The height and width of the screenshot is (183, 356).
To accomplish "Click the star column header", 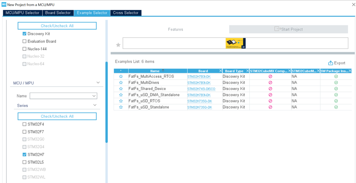I will [x=121, y=71].
